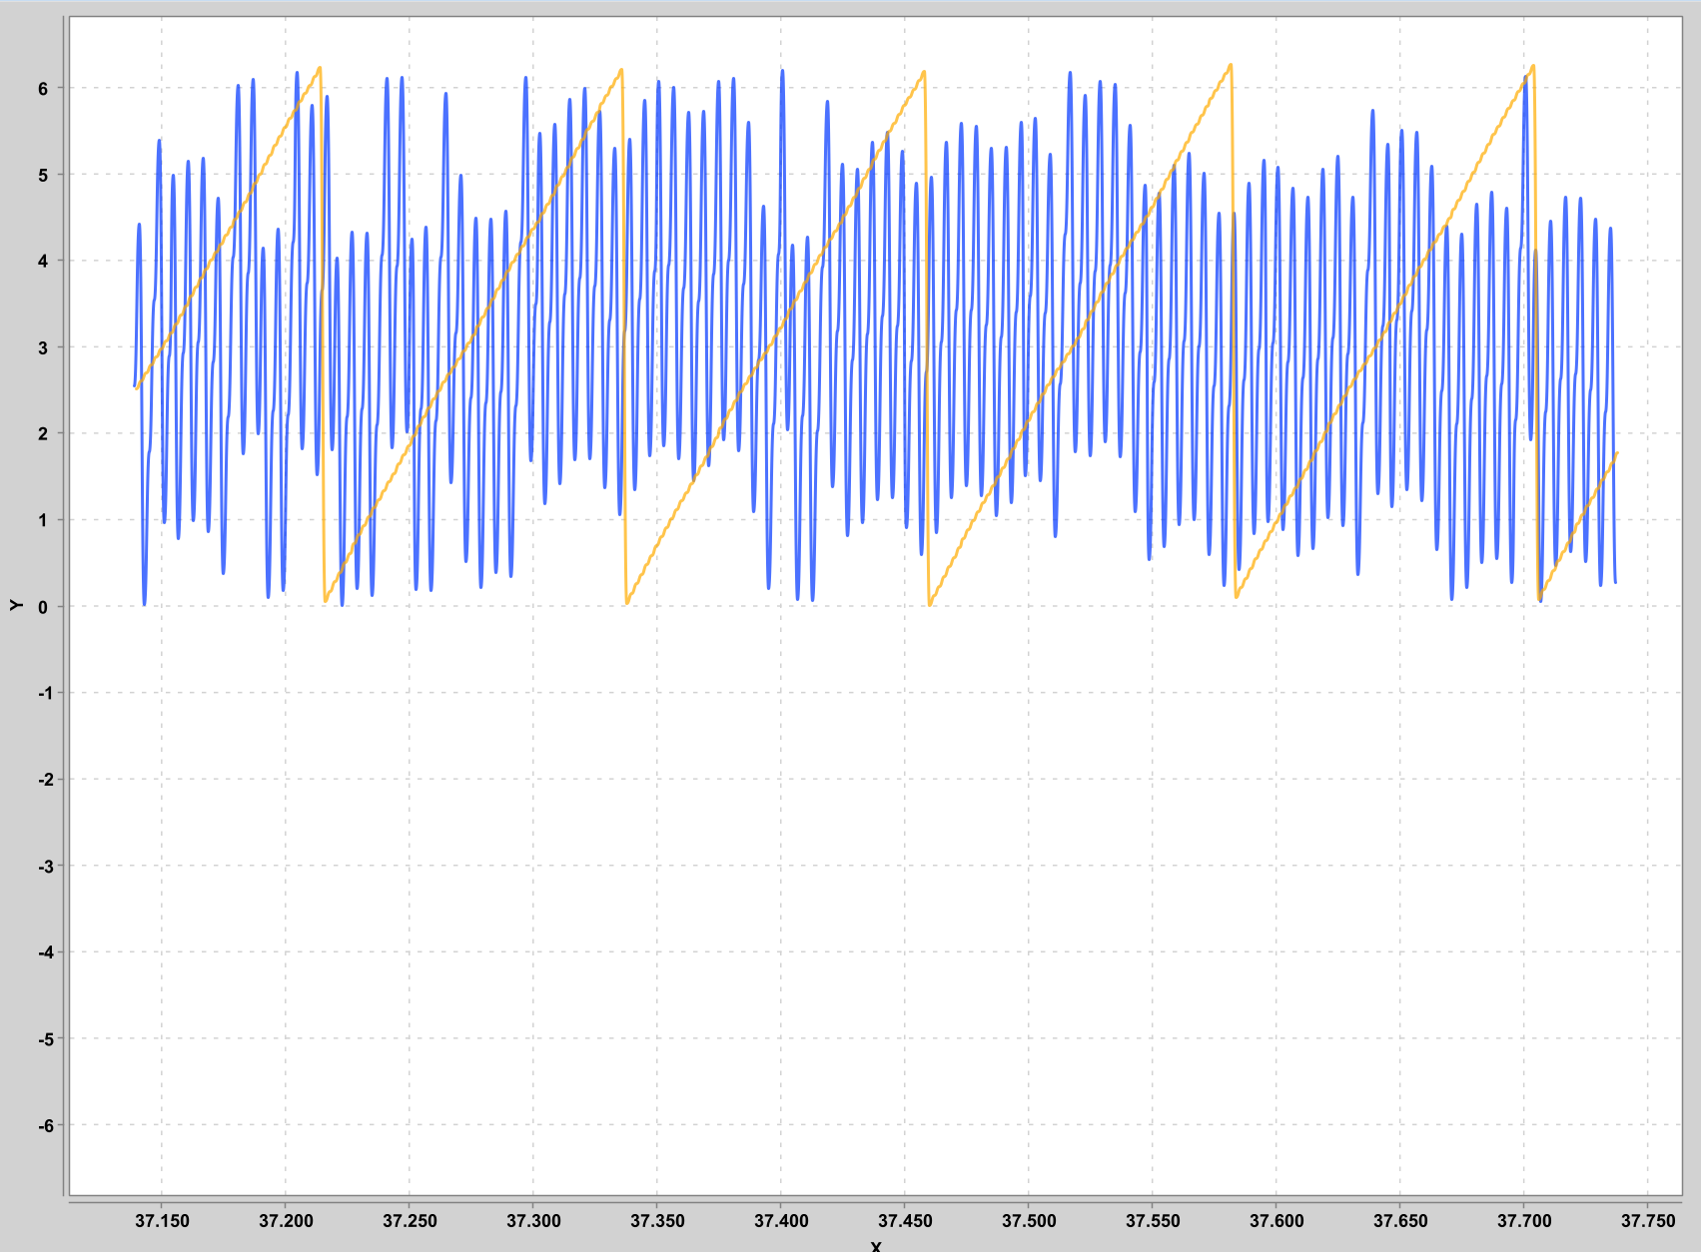Click the y-axis tick label 5
This screenshot has width=1701, height=1252.
tap(43, 175)
